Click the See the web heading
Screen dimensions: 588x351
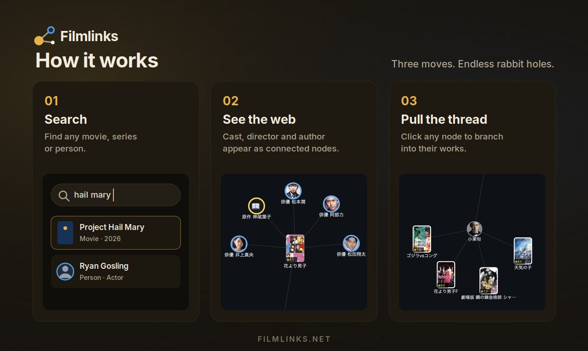259,119
